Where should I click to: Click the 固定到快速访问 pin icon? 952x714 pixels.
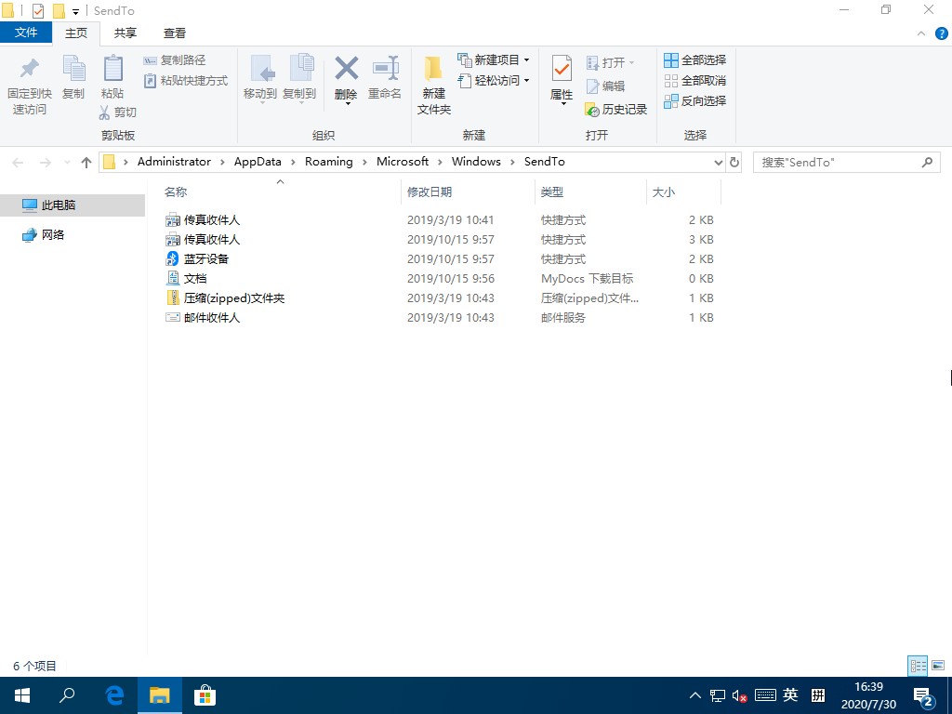pyautogui.click(x=29, y=81)
